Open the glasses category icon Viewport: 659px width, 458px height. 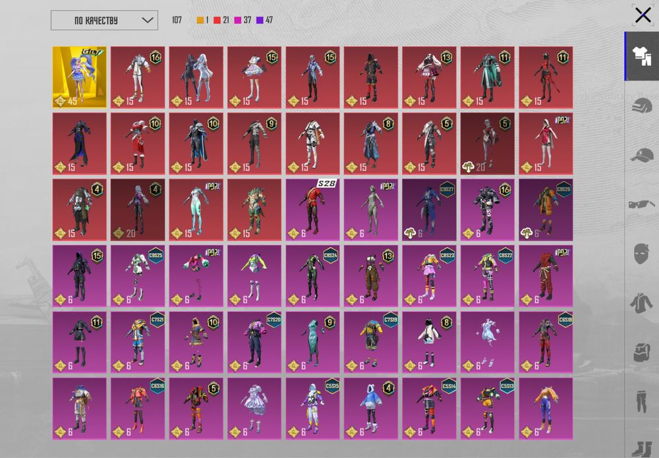[641, 204]
